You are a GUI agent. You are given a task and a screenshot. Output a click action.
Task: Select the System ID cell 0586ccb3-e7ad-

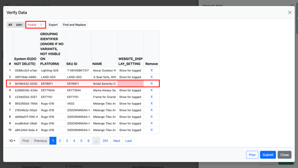click(x=26, y=70)
